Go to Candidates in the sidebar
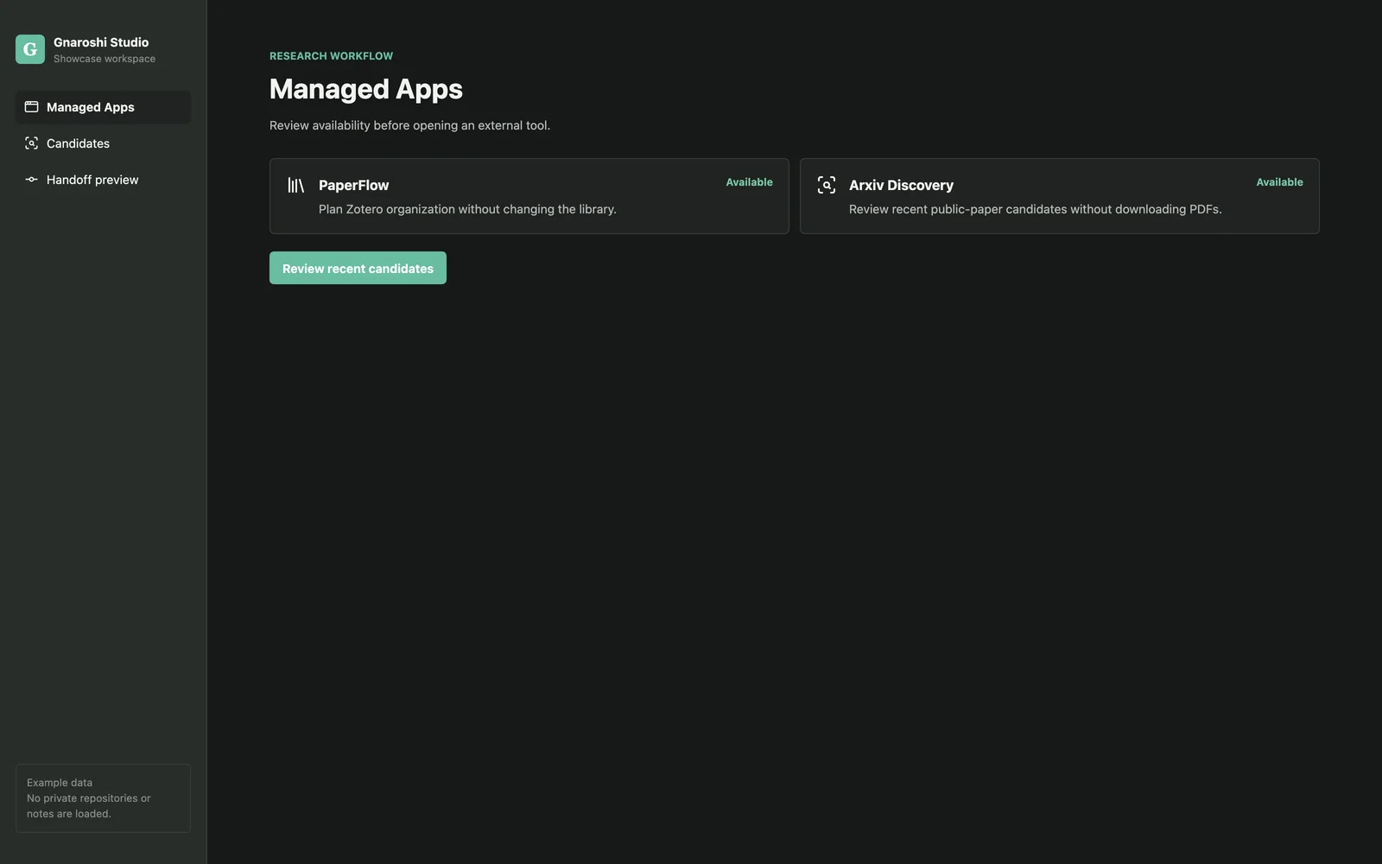Viewport: 1382px width, 864px height. (x=103, y=143)
